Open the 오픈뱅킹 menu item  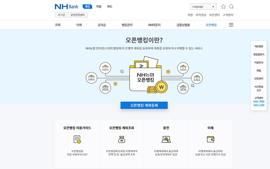click(211, 25)
